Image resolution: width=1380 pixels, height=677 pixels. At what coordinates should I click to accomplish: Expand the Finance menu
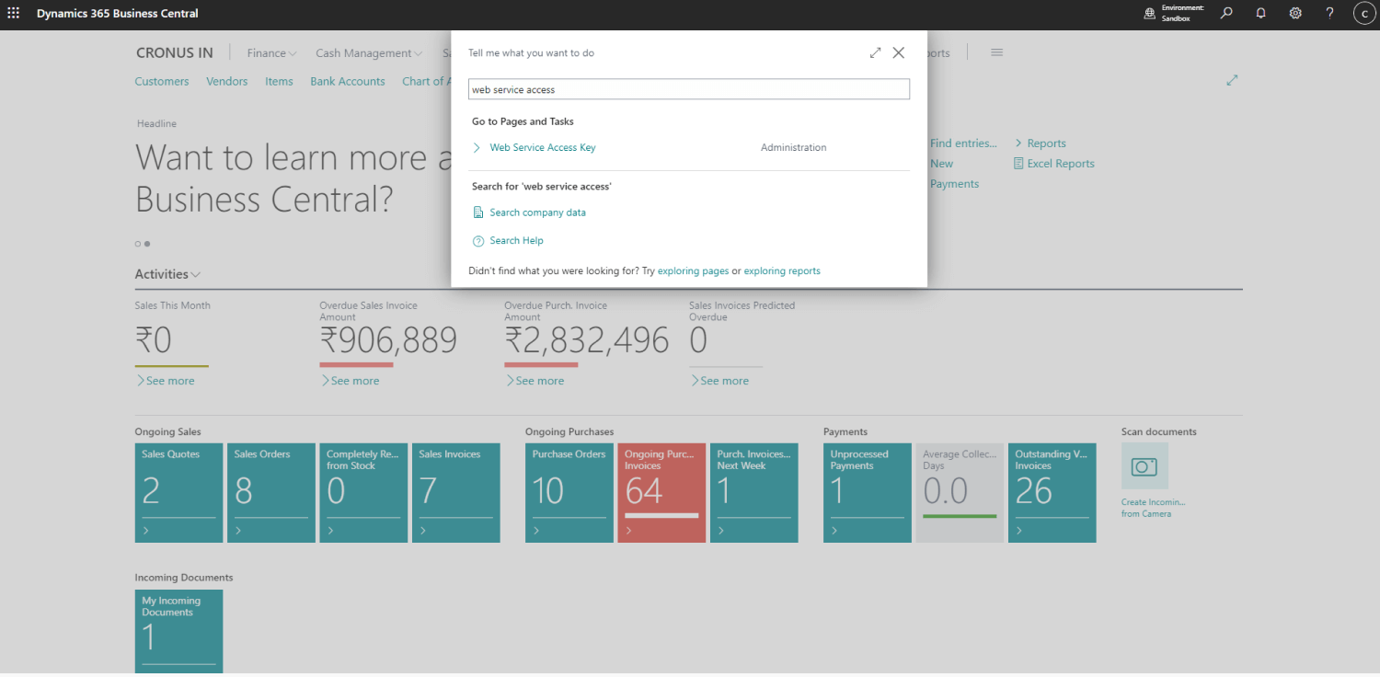(271, 53)
